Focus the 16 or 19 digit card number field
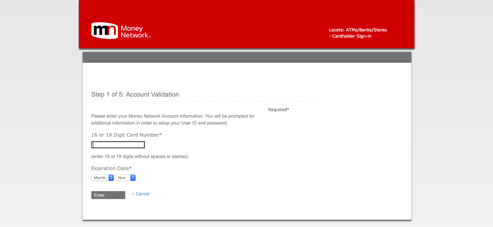The height and width of the screenshot is (227, 493). (x=118, y=145)
